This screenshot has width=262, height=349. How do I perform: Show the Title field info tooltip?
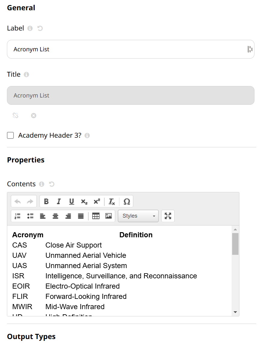click(x=27, y=74)
